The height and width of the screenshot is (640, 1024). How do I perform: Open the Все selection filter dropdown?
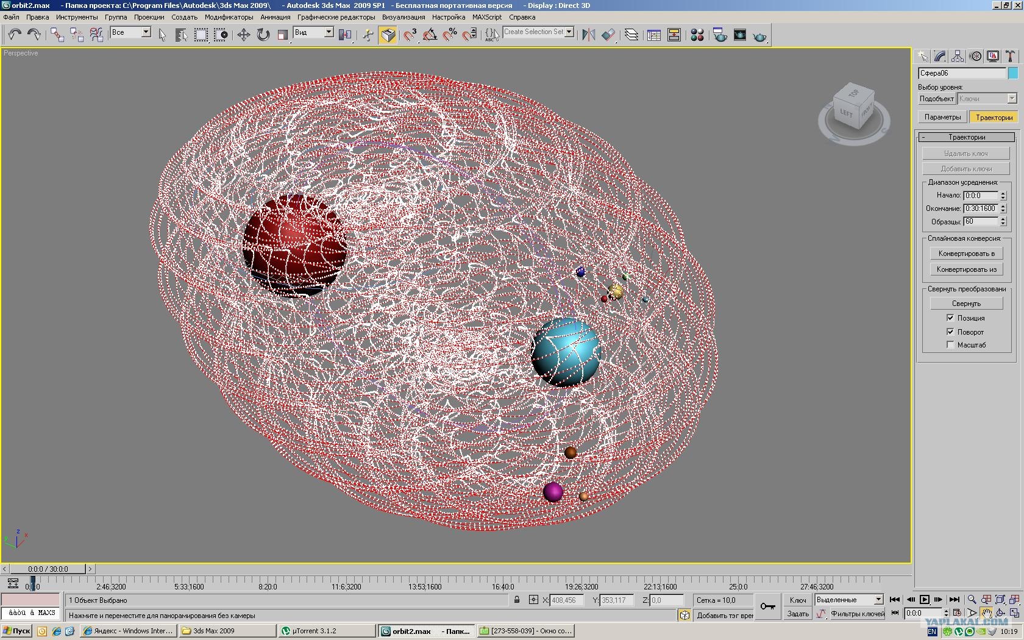click(130, 32)
